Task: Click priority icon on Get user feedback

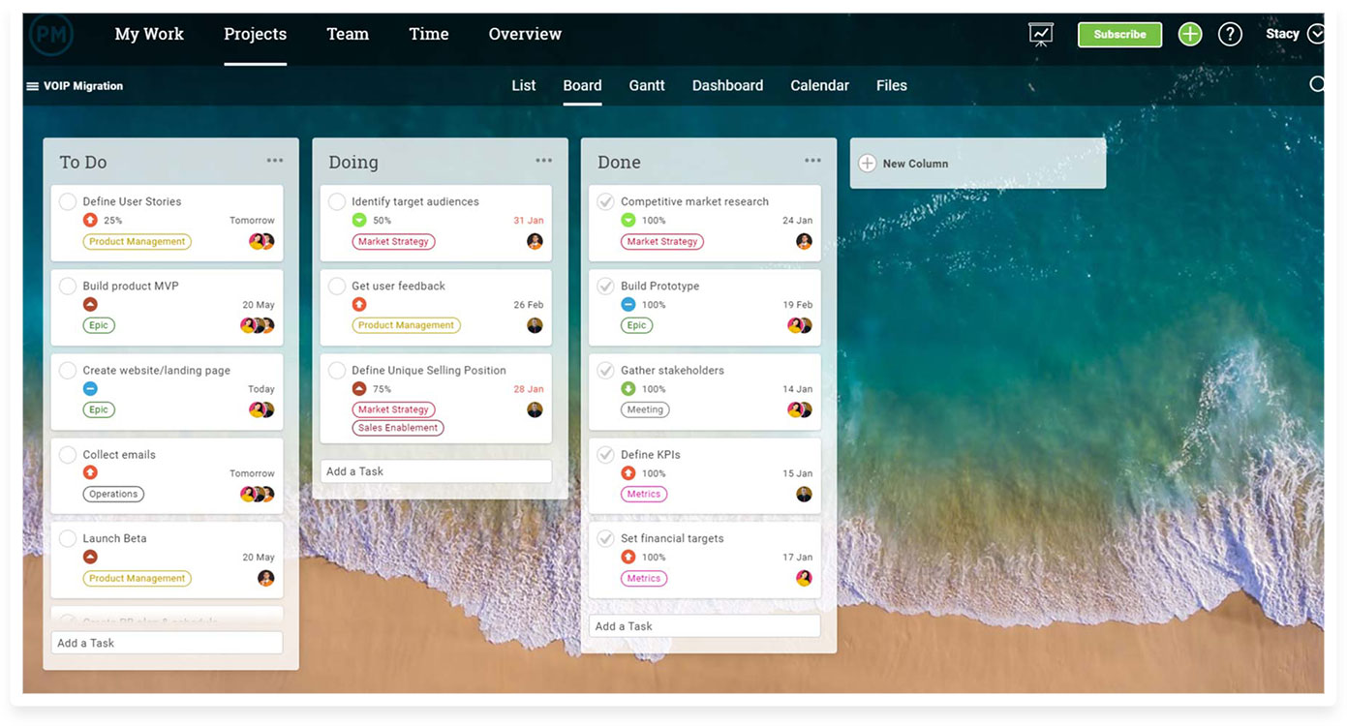Action: (x=359, y=305)
